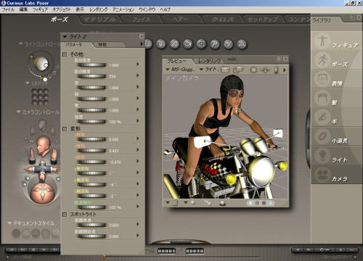Toggle the top-left UI memory dot
363x261 pixels.
coord(34,91)
